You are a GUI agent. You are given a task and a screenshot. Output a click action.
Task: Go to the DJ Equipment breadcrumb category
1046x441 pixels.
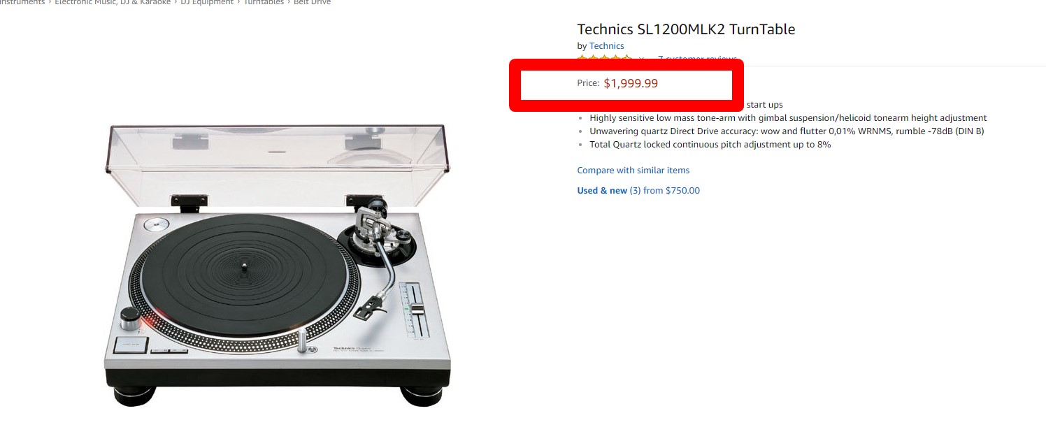pyautogui.click(x=207, y=2)
